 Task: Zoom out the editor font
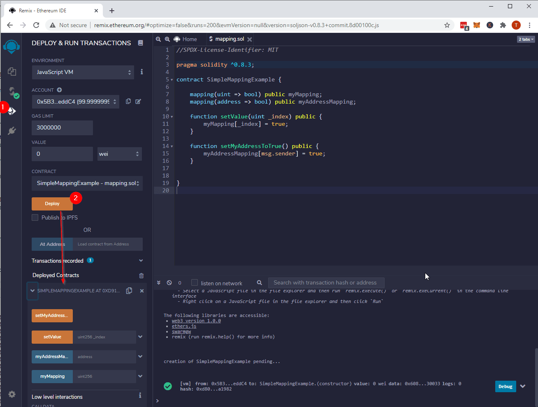click(158, 39)
